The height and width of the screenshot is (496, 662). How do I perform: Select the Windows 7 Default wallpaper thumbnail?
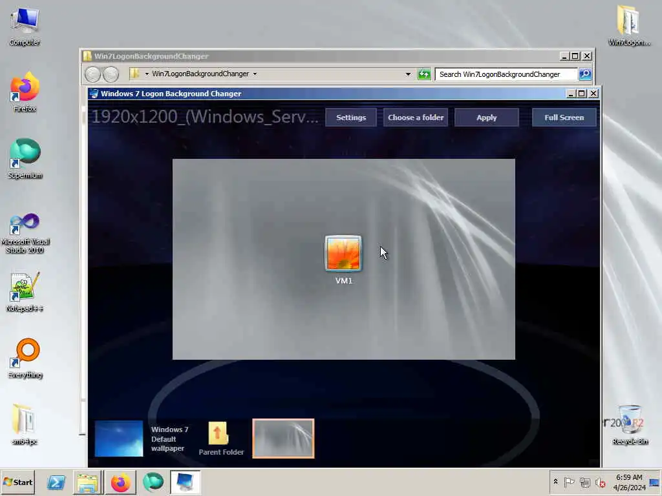point(119,439)
